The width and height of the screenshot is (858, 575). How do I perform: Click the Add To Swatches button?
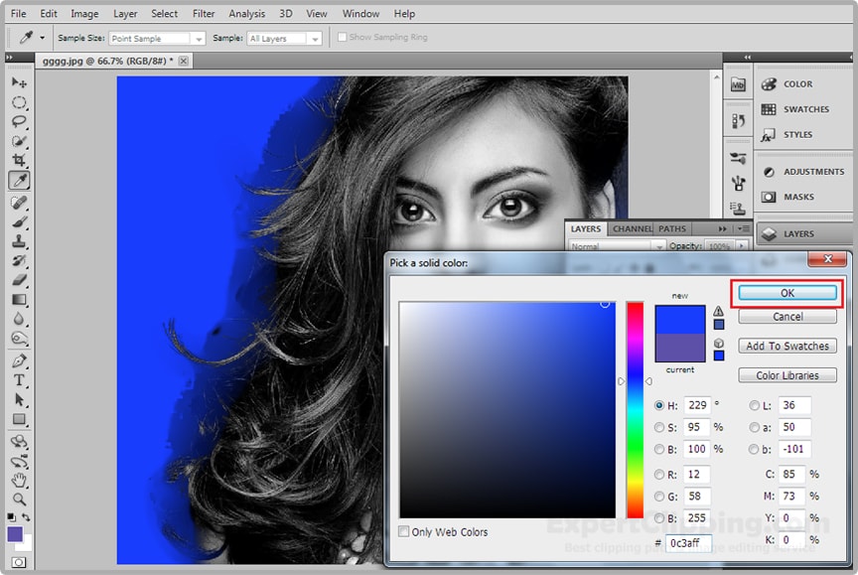[x=787, y=345]
